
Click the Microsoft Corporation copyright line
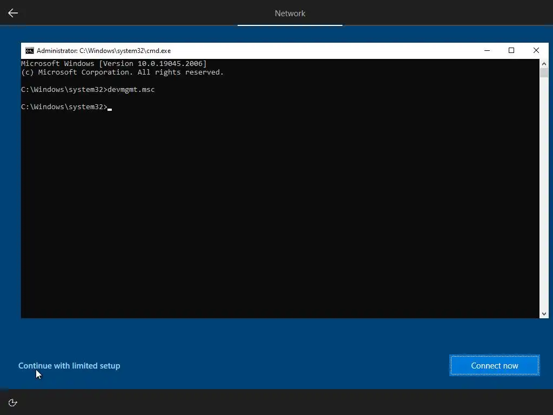[123, 72]
